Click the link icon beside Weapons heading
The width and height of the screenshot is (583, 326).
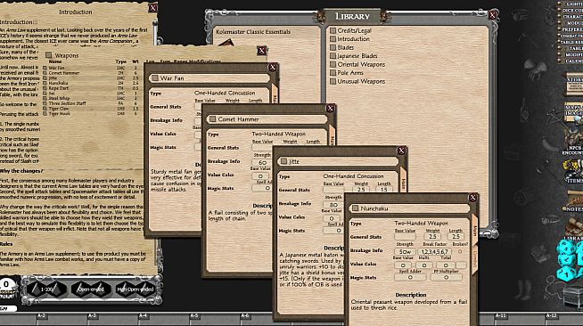49,55
